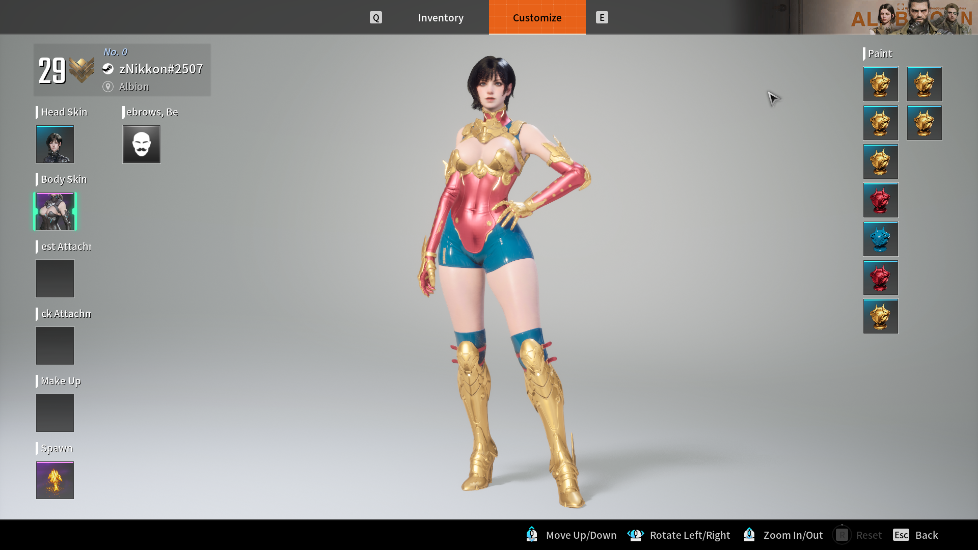The height and width of the screenshot is (550, 978).
Task: Click the R key icon beside Reset
Action: point(841,535)
